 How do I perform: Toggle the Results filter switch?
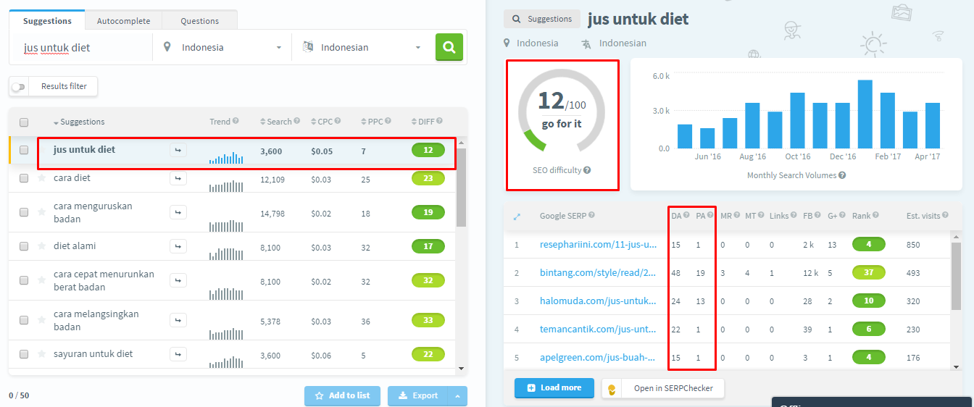(18, 87)
